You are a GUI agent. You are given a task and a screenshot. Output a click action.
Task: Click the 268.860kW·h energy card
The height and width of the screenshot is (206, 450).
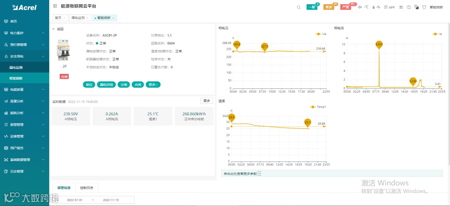click(x=194, y=116)
